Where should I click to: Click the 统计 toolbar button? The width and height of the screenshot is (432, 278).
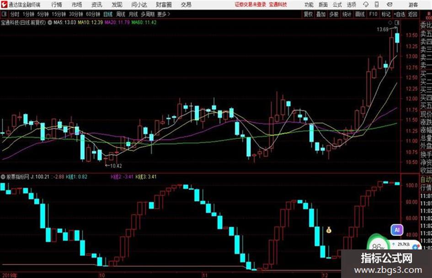click(347, 14)
